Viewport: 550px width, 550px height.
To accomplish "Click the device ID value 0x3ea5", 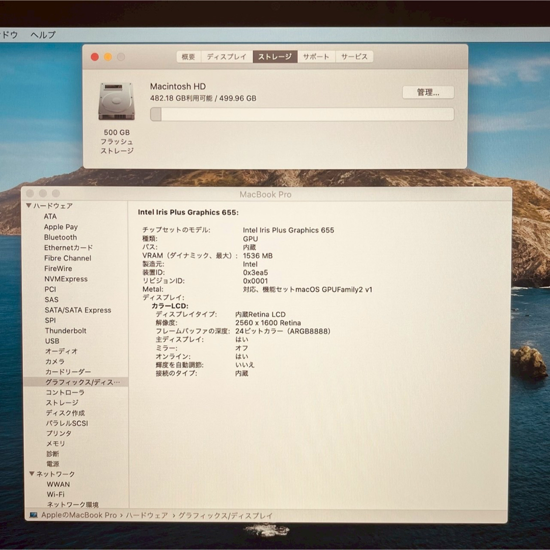I will tap(255, 272).
